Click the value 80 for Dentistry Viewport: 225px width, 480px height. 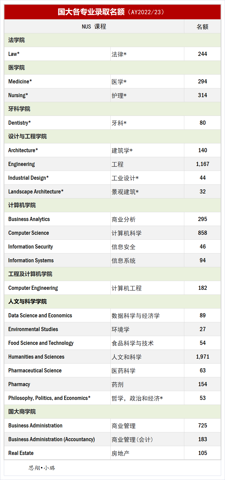coord(203,123)
